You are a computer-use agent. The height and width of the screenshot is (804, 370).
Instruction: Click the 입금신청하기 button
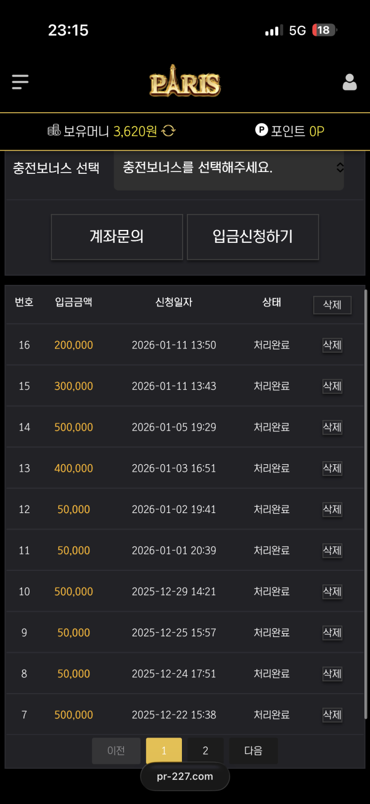[x=253, y=237]
